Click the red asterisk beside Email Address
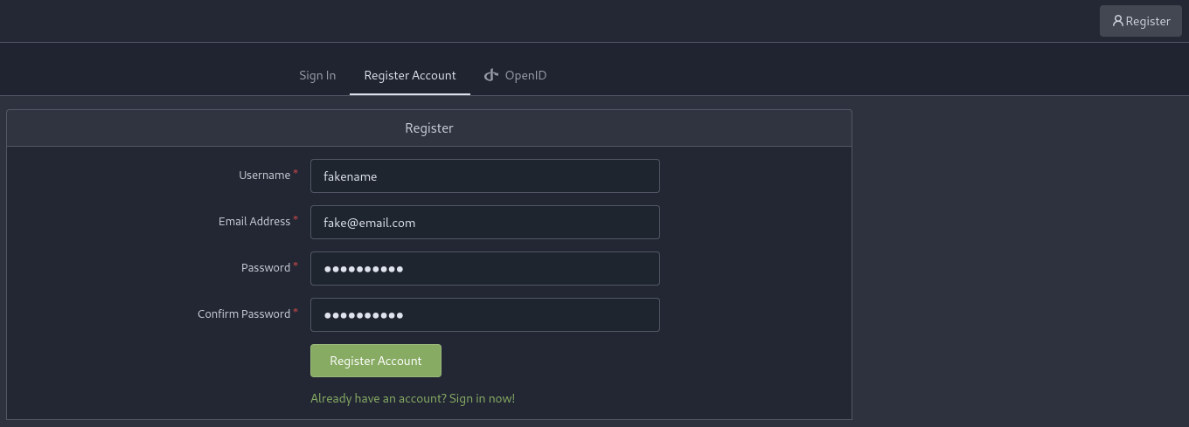 coord(296,219)
